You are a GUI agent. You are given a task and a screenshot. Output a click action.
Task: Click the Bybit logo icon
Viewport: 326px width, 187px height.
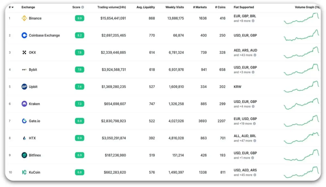(24, 70)
